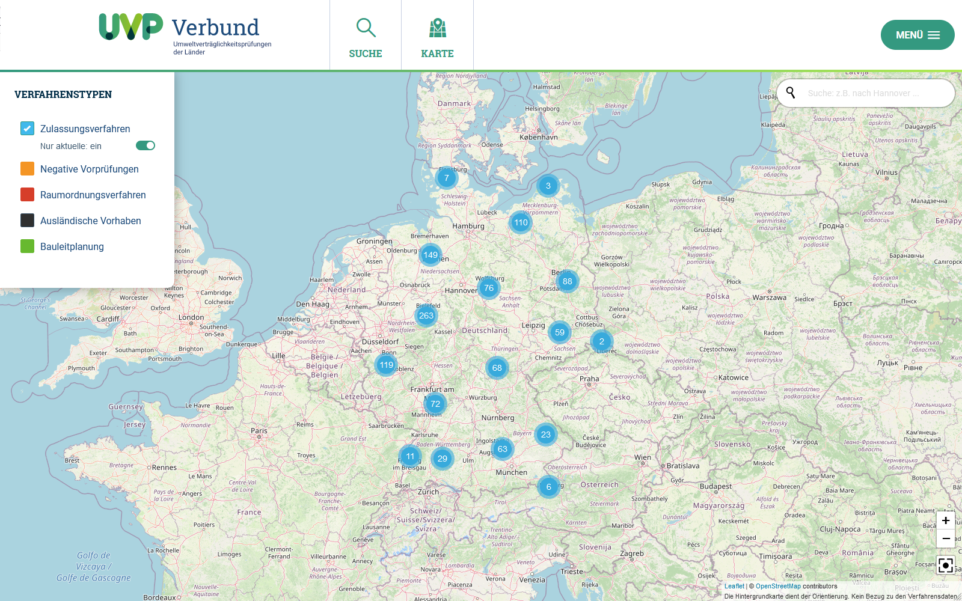Open the Karte map tab
962x601 pixels.
point(437,37)
